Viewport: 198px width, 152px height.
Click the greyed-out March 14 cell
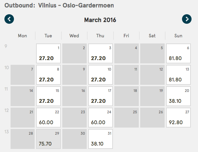point(22,96)
